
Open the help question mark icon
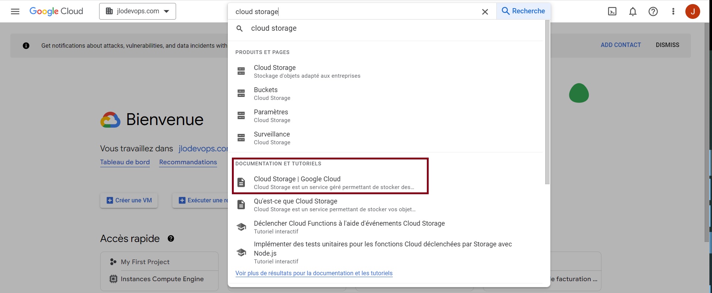[x=653, y=11]
